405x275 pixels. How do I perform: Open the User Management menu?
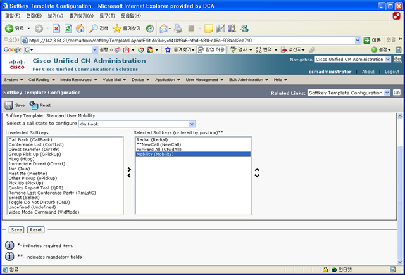(x=204, y=80)
